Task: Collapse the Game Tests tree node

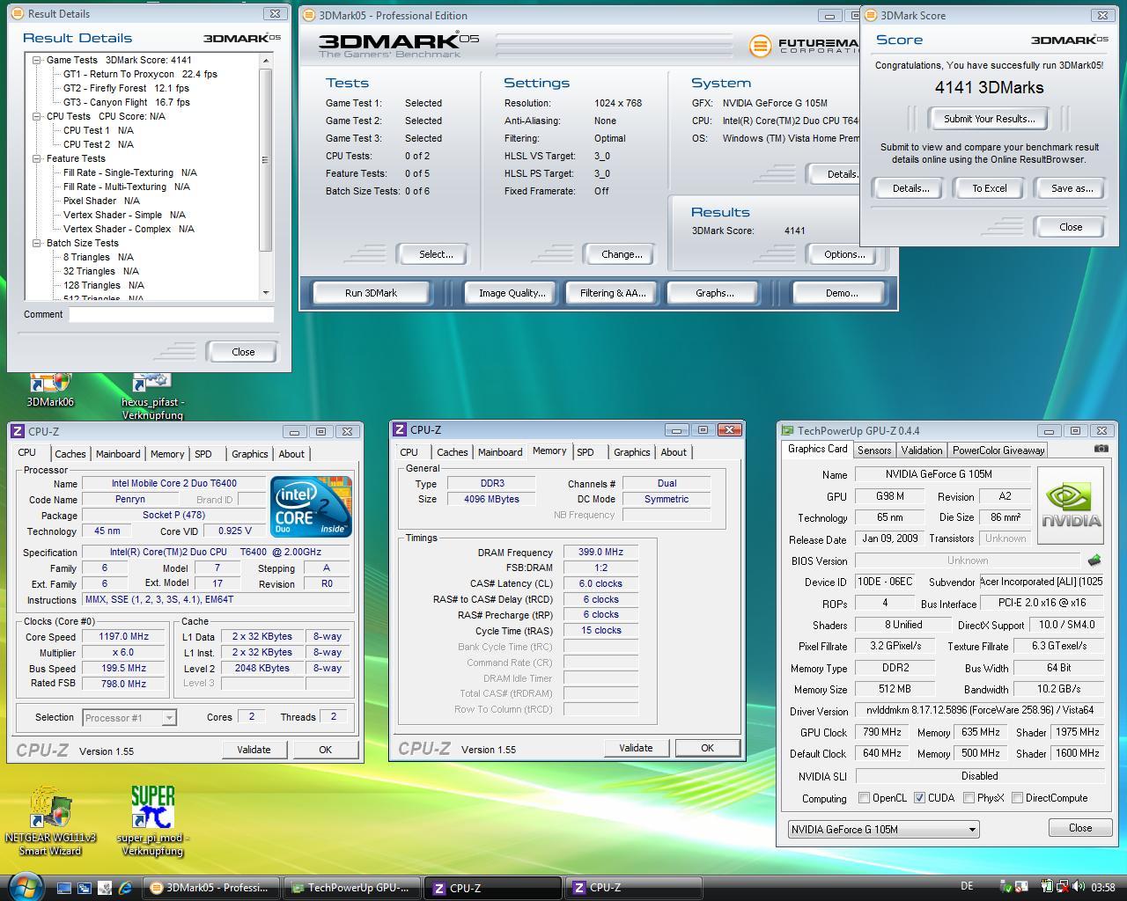Action: 37,60
